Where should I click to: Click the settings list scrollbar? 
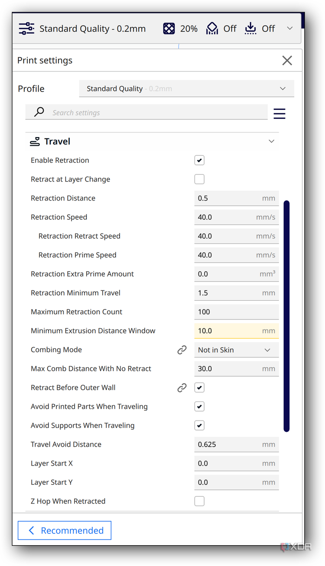[286, 316]
